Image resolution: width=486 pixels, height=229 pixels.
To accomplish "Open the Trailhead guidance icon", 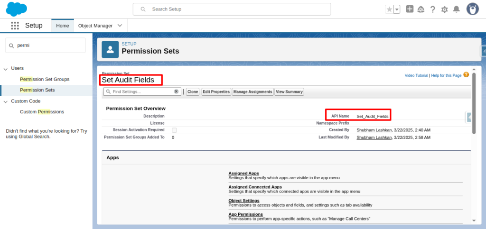I will 421,9.
